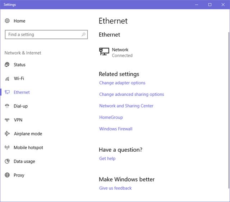Minimize the Settings window
The width and height of the screenshot is (230, 202).
tap(197, 5)
